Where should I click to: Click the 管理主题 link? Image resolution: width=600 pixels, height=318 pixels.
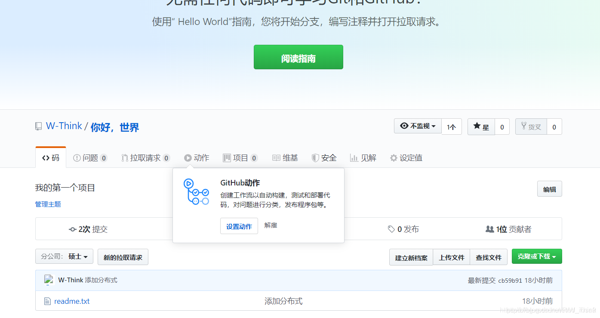pos(48,204)
